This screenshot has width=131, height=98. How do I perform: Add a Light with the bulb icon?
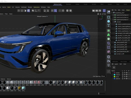[x=109, y=65]
